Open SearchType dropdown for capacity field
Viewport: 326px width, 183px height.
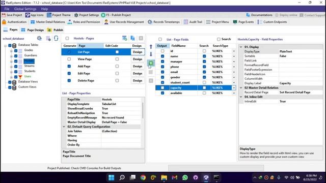234,88
